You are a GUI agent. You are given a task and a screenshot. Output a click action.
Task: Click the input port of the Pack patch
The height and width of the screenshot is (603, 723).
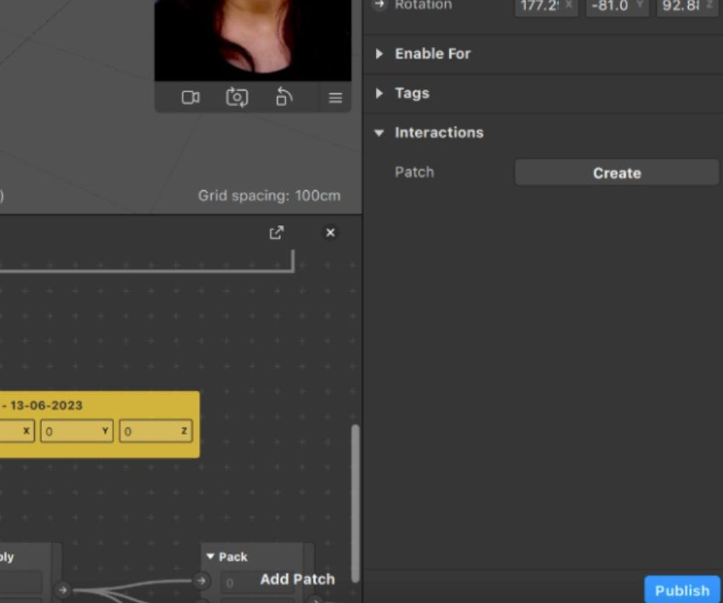(202, 581)
